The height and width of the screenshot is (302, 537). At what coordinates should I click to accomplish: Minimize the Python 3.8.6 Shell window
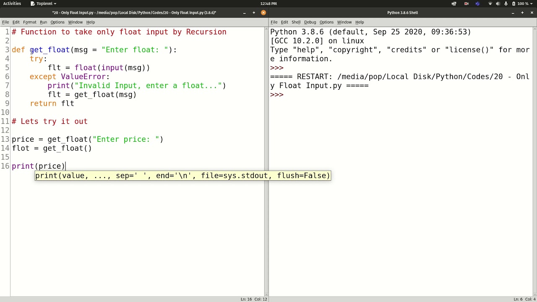[x=513, y=13]
